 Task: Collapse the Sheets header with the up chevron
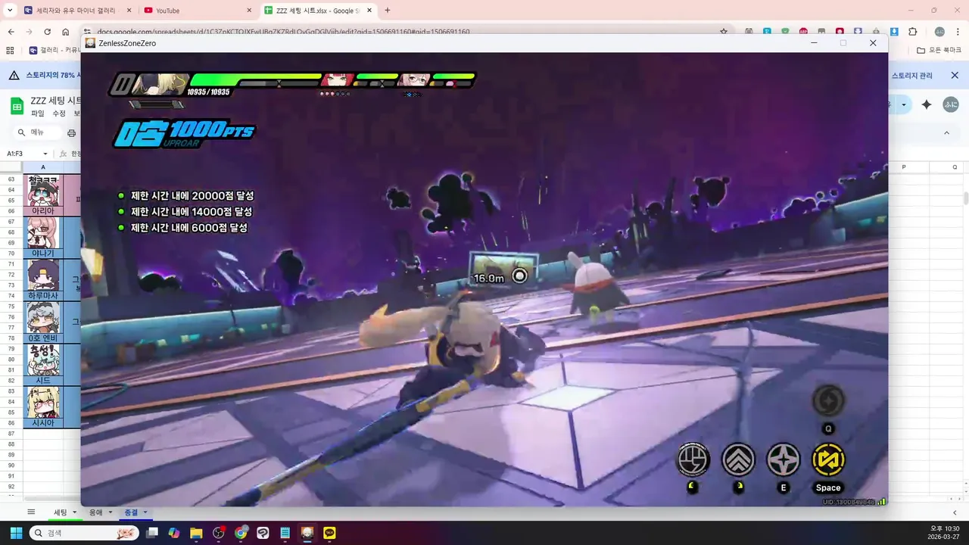946,132
